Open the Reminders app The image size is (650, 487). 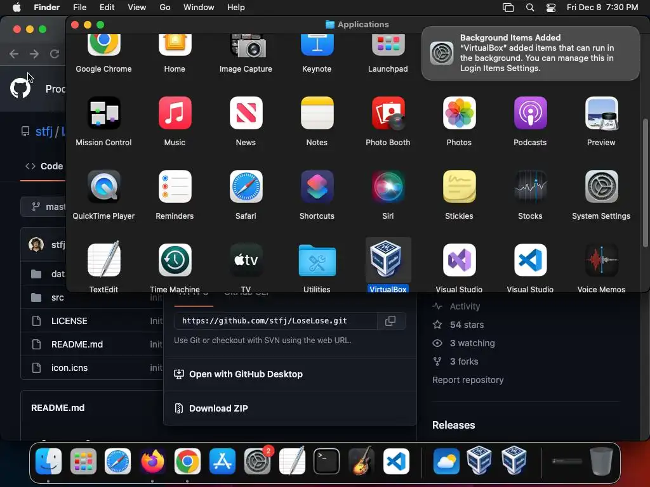pyautogui.click(x=175, y=186)
